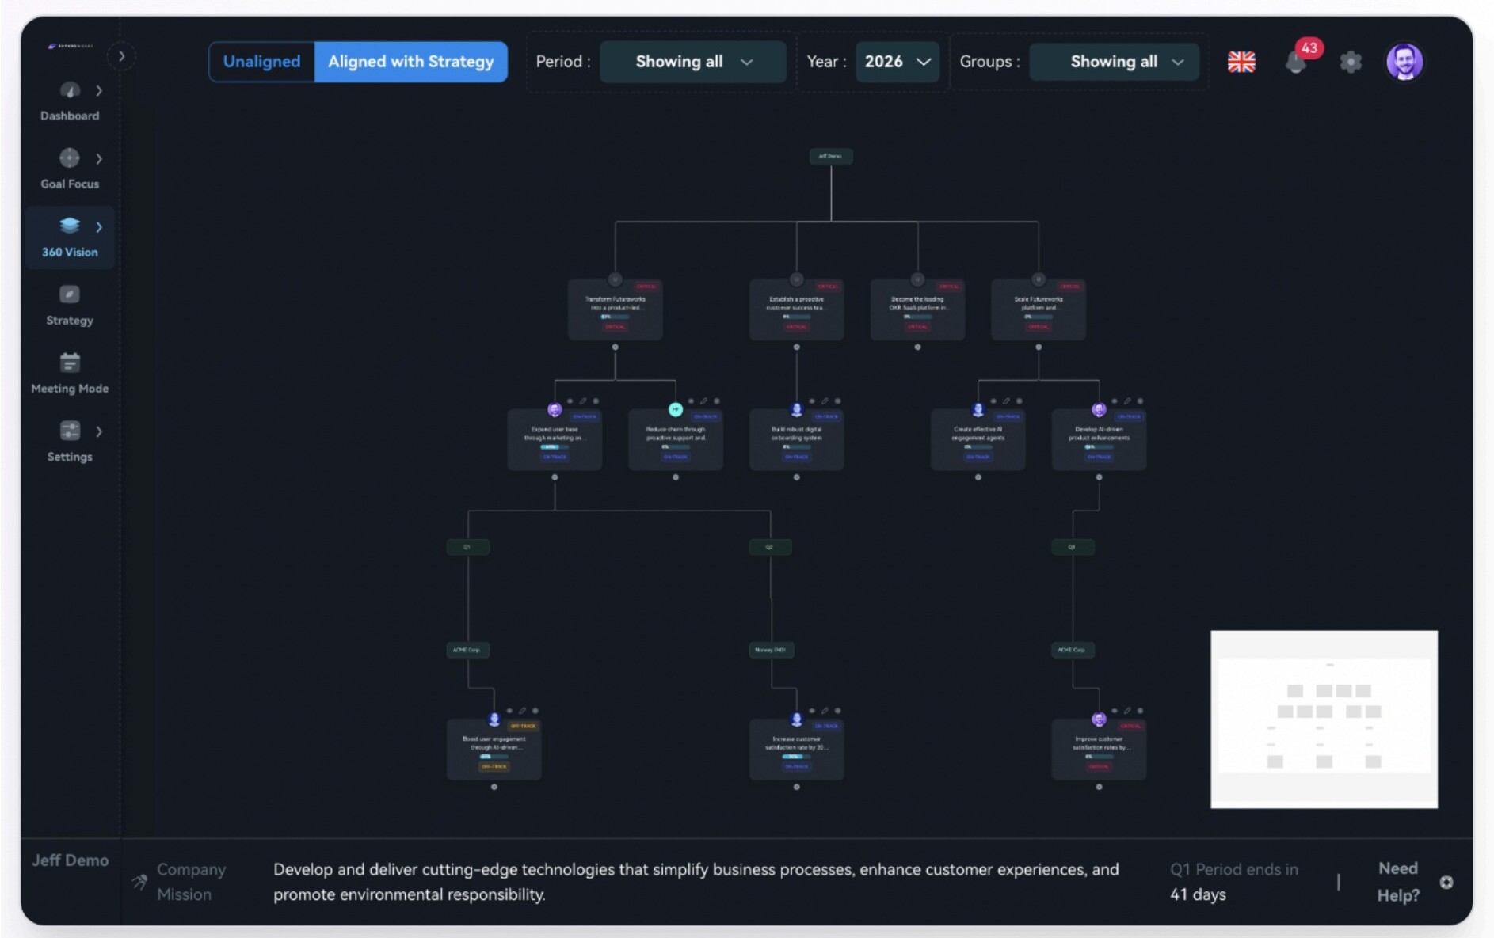Edit 'Improve customer satisfaction rates' pencil icon
Viewport: 1494px width, 938px height.
click(x=1127, y=711)
